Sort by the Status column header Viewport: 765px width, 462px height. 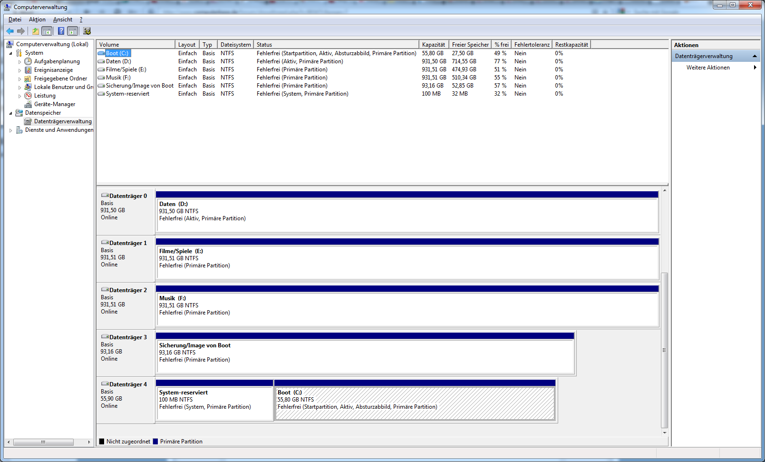pyautogui.click(x=336, y=44)
